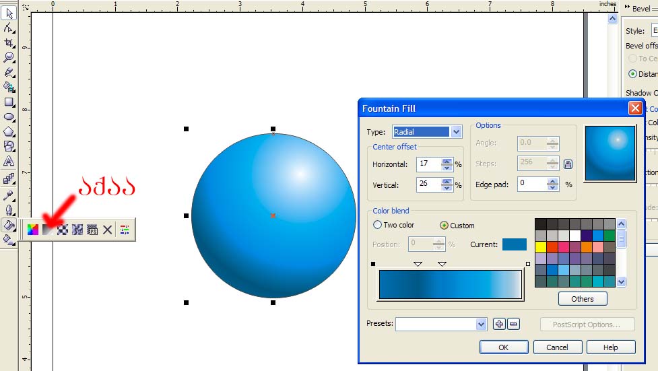Screen dimensions: 658x371
Task: Open the PostScript Fill icon
Action: tap(92, 230)
